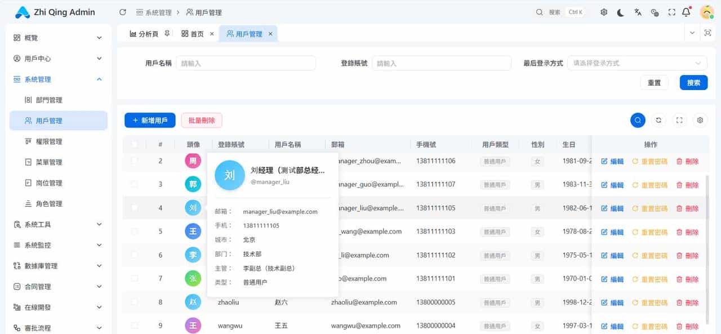
Task: Click the page reload icon next to breadcrumbs
Action: [x=122, y=11]
